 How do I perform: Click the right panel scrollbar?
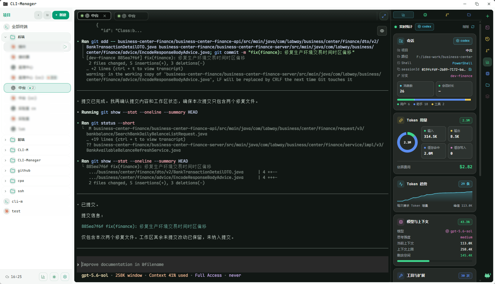[x=480, y=100]
